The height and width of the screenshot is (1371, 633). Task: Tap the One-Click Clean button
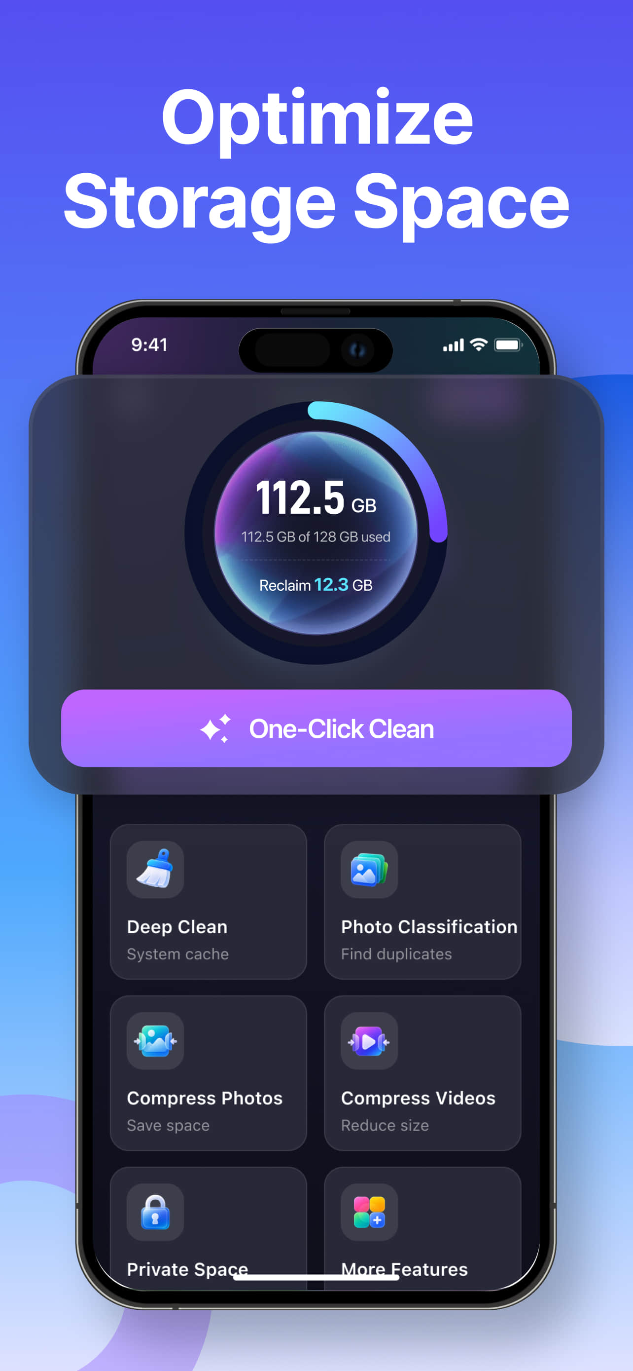(316, 728)
